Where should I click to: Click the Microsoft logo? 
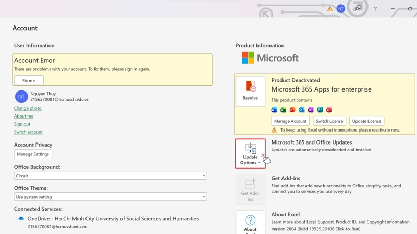(270, 58)
